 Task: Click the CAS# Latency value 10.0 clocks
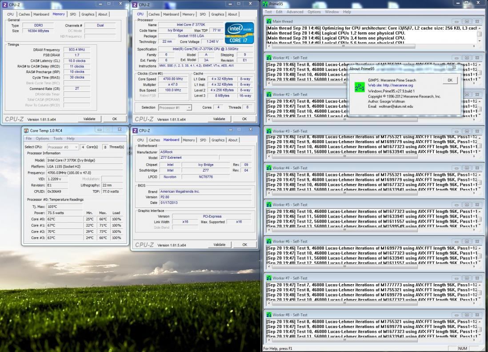click(x=77, y=61)
